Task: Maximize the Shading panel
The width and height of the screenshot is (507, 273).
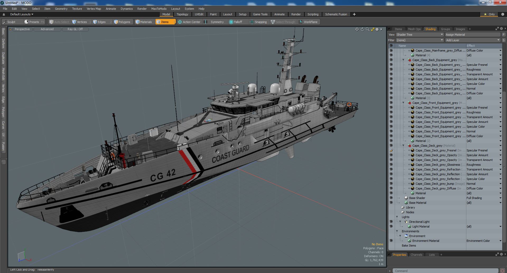Action: [x=497, y=29]
